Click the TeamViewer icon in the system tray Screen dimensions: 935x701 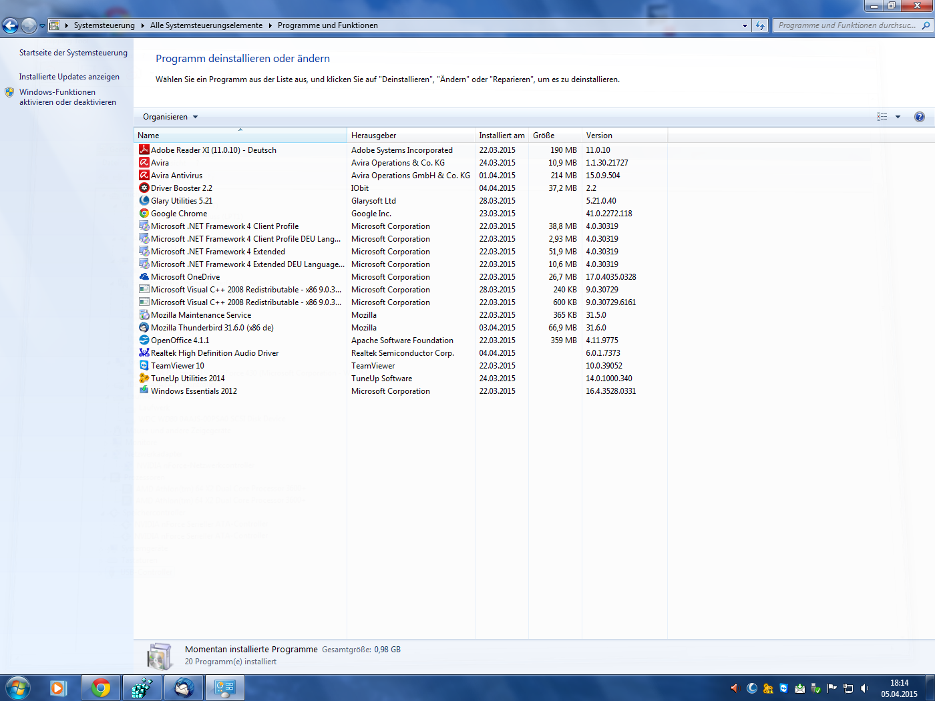pos(784,688)
